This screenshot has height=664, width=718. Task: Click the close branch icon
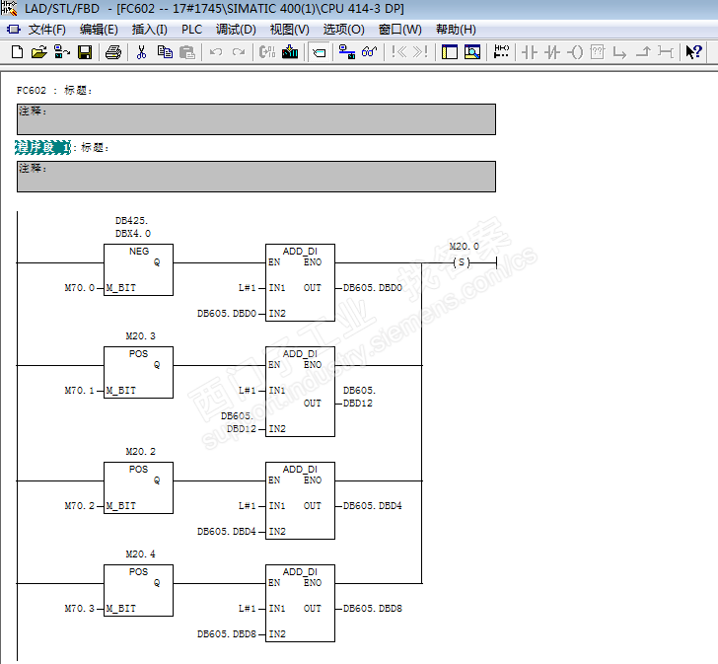[x=643, y=52]
